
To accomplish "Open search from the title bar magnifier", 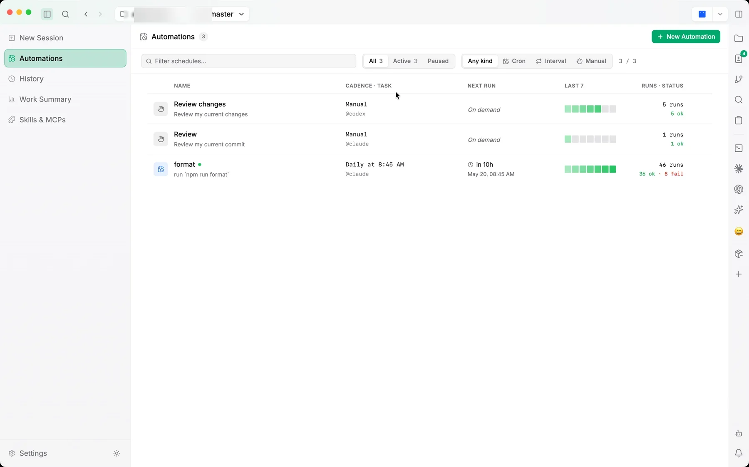I will 65,14.
